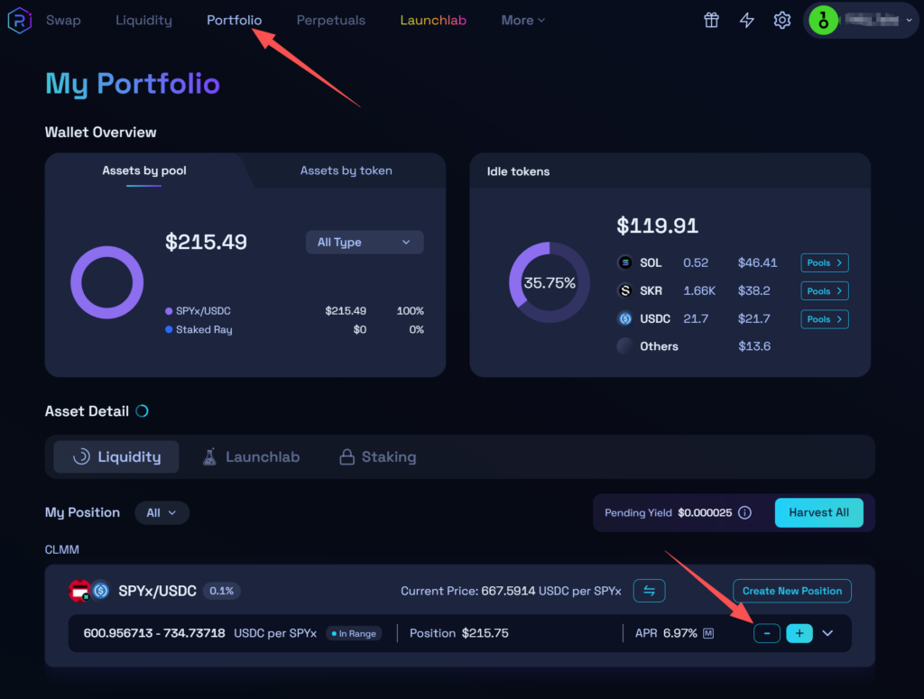
Task: Open the settings gear icon
Action: [782, 21]
